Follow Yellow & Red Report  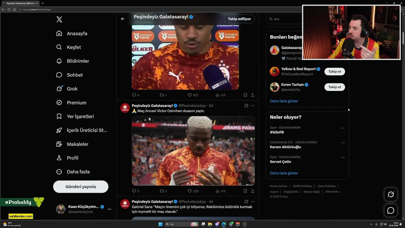click(334, 72)
